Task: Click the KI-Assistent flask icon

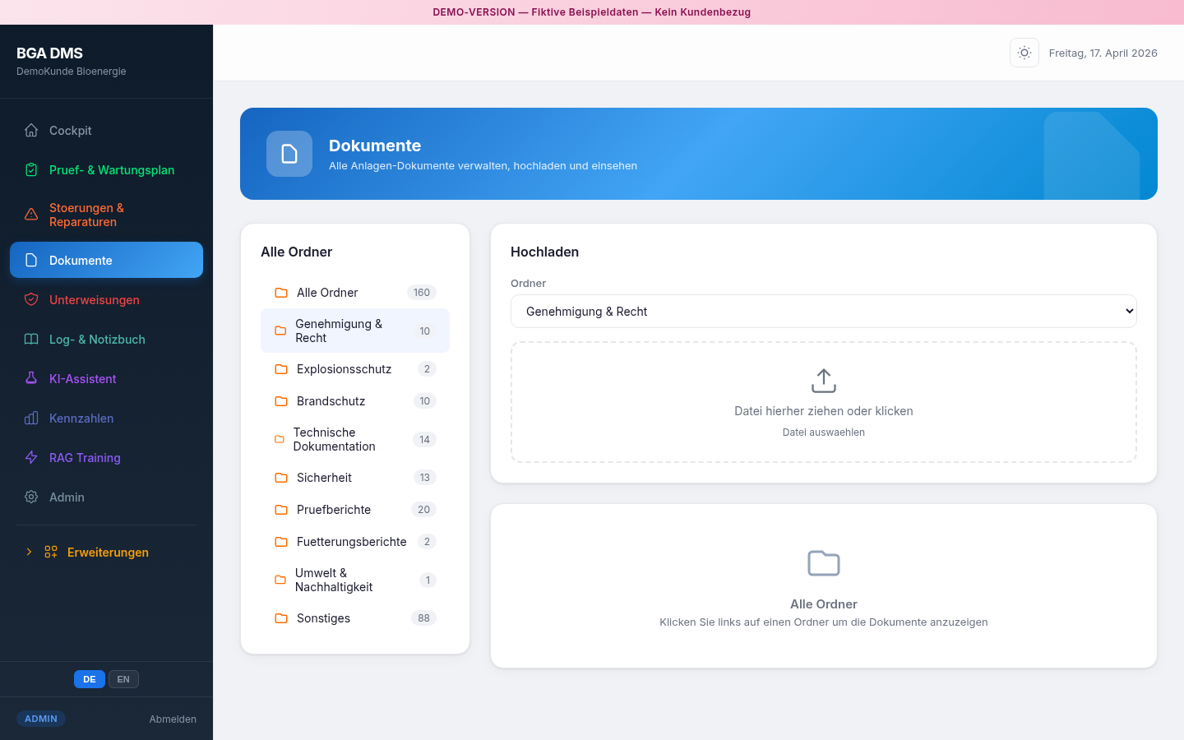Action: tap(31, 379)
